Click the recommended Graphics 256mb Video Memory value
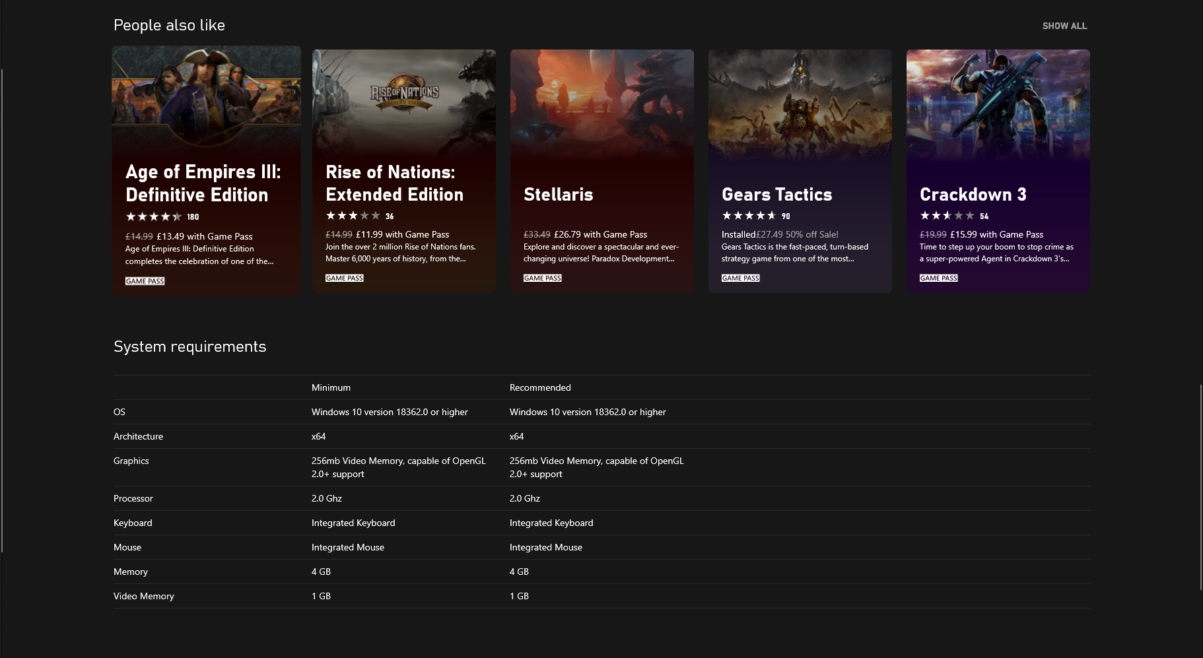 coord(597,467)
